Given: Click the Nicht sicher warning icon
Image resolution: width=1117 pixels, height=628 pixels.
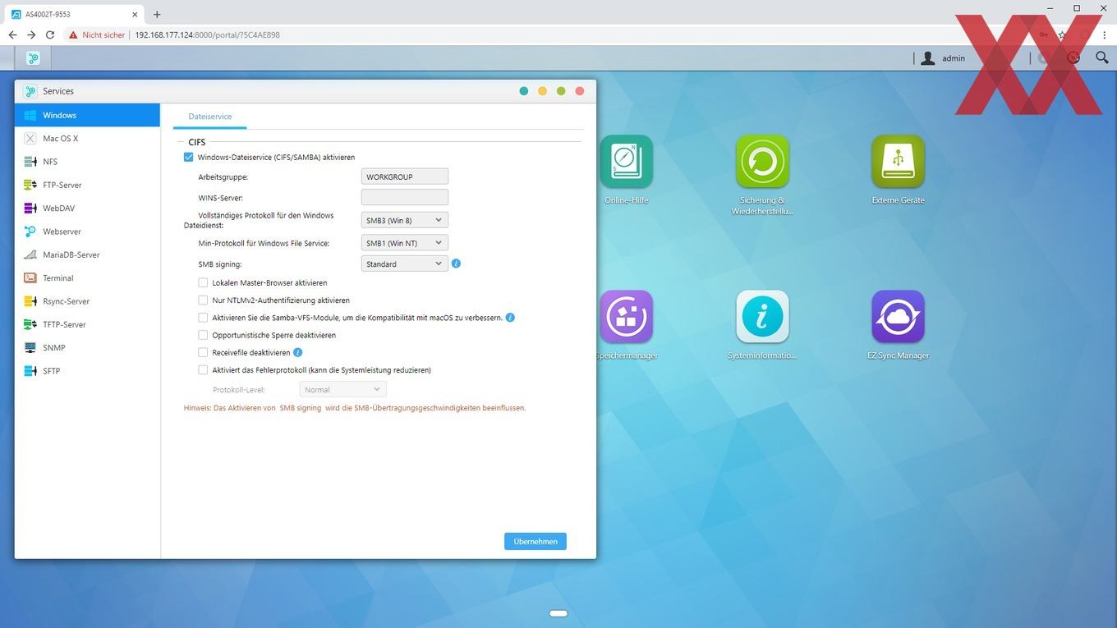Looking at the screenshot, I should tap(73, 35).
